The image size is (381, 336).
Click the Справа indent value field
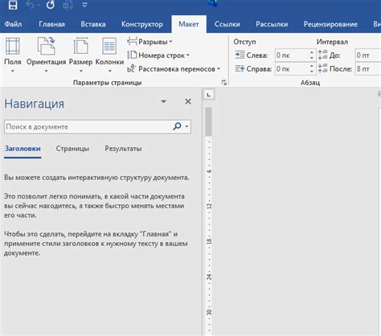click(292, 69)
